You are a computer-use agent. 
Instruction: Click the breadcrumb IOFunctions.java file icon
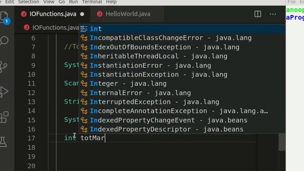[27, 28]
